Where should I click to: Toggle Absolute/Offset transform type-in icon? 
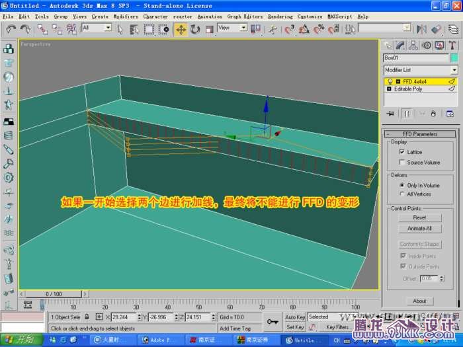pos(99,317)
